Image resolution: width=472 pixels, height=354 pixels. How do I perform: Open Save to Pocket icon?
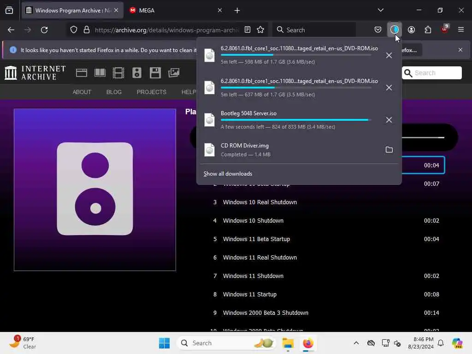pos(378,30)
